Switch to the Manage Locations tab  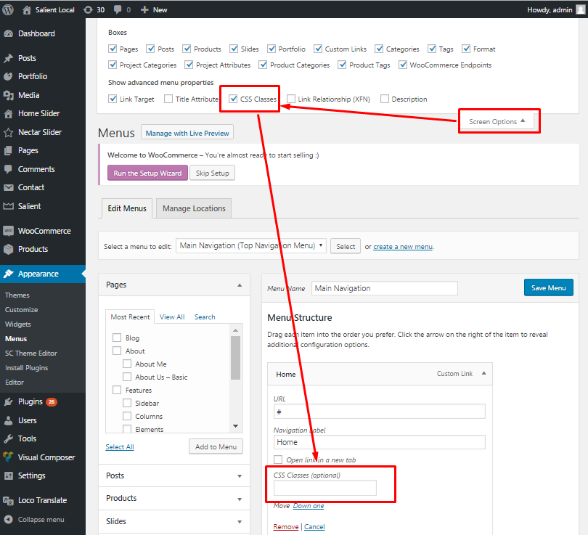(194, 208)
